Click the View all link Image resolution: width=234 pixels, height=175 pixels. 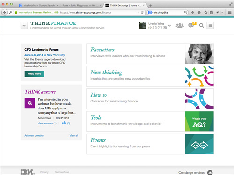click(x=74, y=135)
